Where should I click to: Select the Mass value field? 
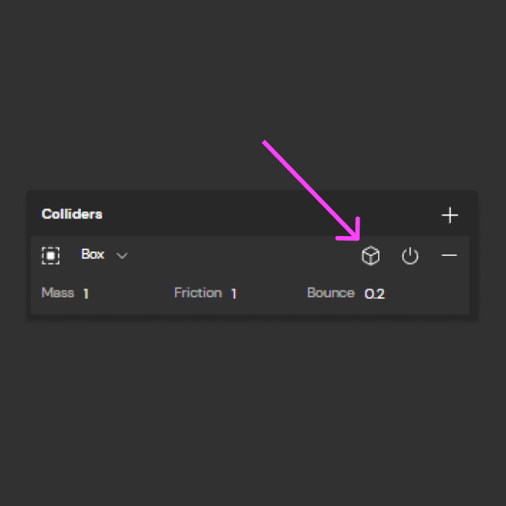[86, 293]
